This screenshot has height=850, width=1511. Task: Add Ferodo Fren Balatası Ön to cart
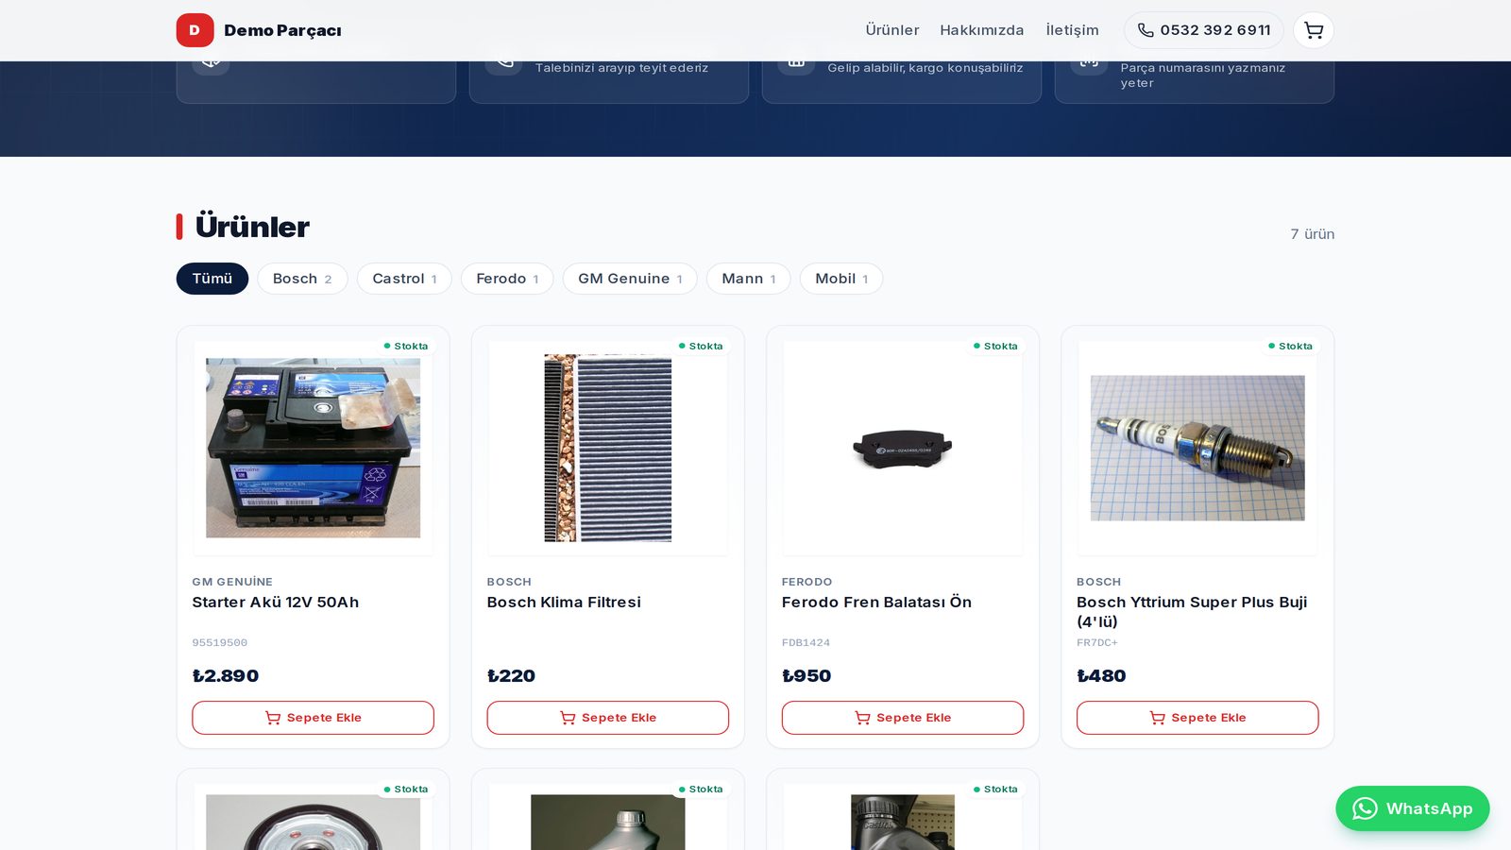pos(902,718)
